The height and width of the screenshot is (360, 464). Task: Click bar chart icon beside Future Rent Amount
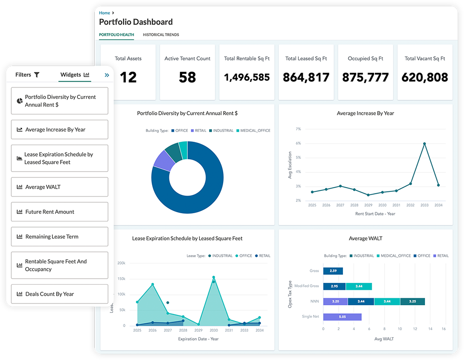tap(19, 212)
